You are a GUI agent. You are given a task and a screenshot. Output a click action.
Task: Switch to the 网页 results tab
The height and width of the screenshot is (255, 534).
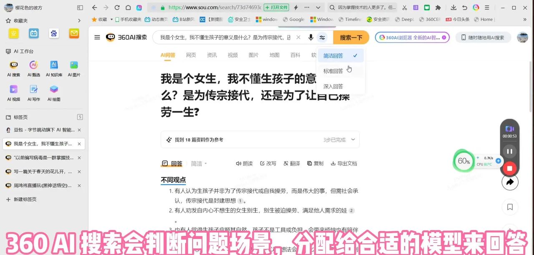tap(191, 55)
